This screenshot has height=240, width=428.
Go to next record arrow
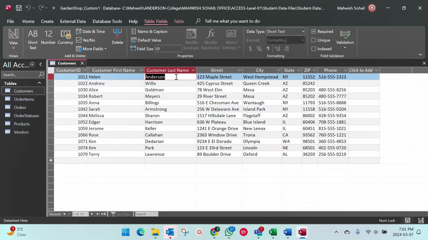click(92, 214)
